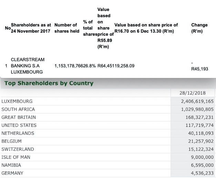216x178 pixels.
Task: Click the Change (R'm) column header
Action: point(199,28)
